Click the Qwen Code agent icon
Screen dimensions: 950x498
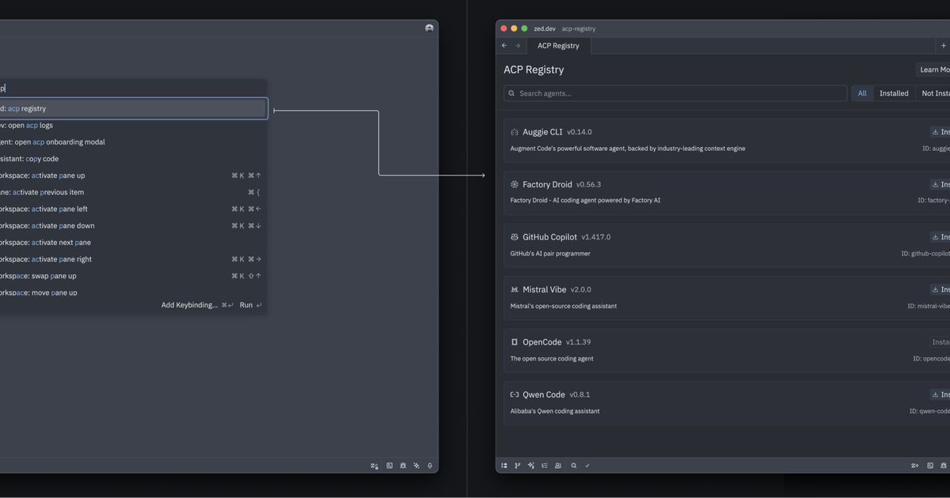515,394
